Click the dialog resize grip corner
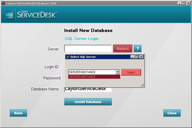This screenshot has width=192, height=128. (x=142, y=85)
